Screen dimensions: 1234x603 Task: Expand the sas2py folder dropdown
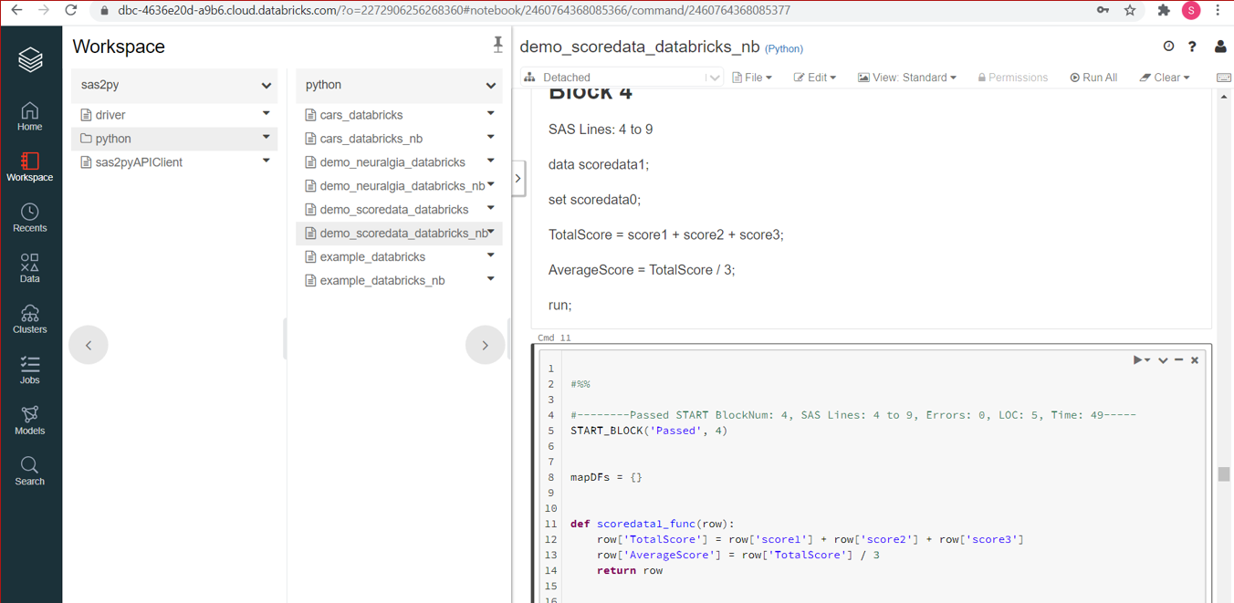click(266, 85)
